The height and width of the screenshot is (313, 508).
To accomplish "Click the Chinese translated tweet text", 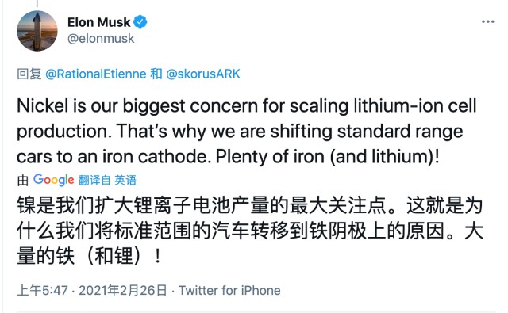I will coord(250,231).
